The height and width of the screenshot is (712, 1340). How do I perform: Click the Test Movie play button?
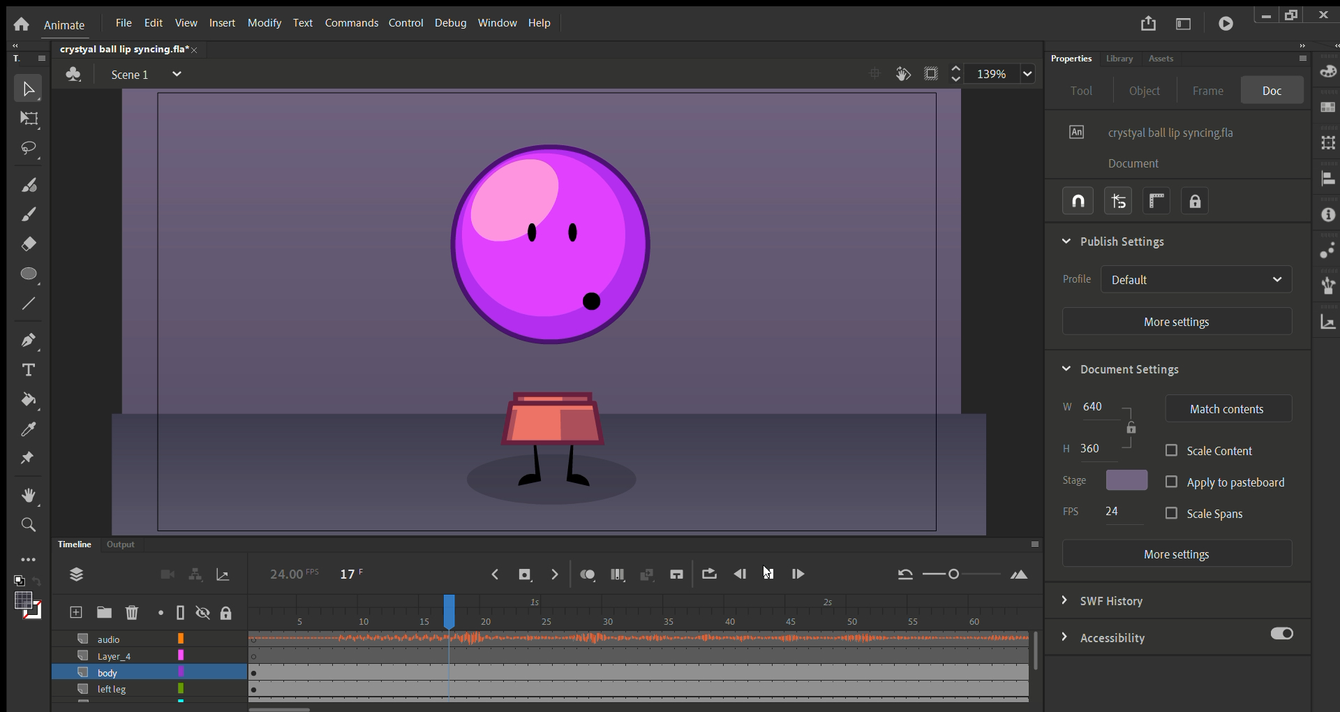pyautogui.click(x=1226, y=24)
